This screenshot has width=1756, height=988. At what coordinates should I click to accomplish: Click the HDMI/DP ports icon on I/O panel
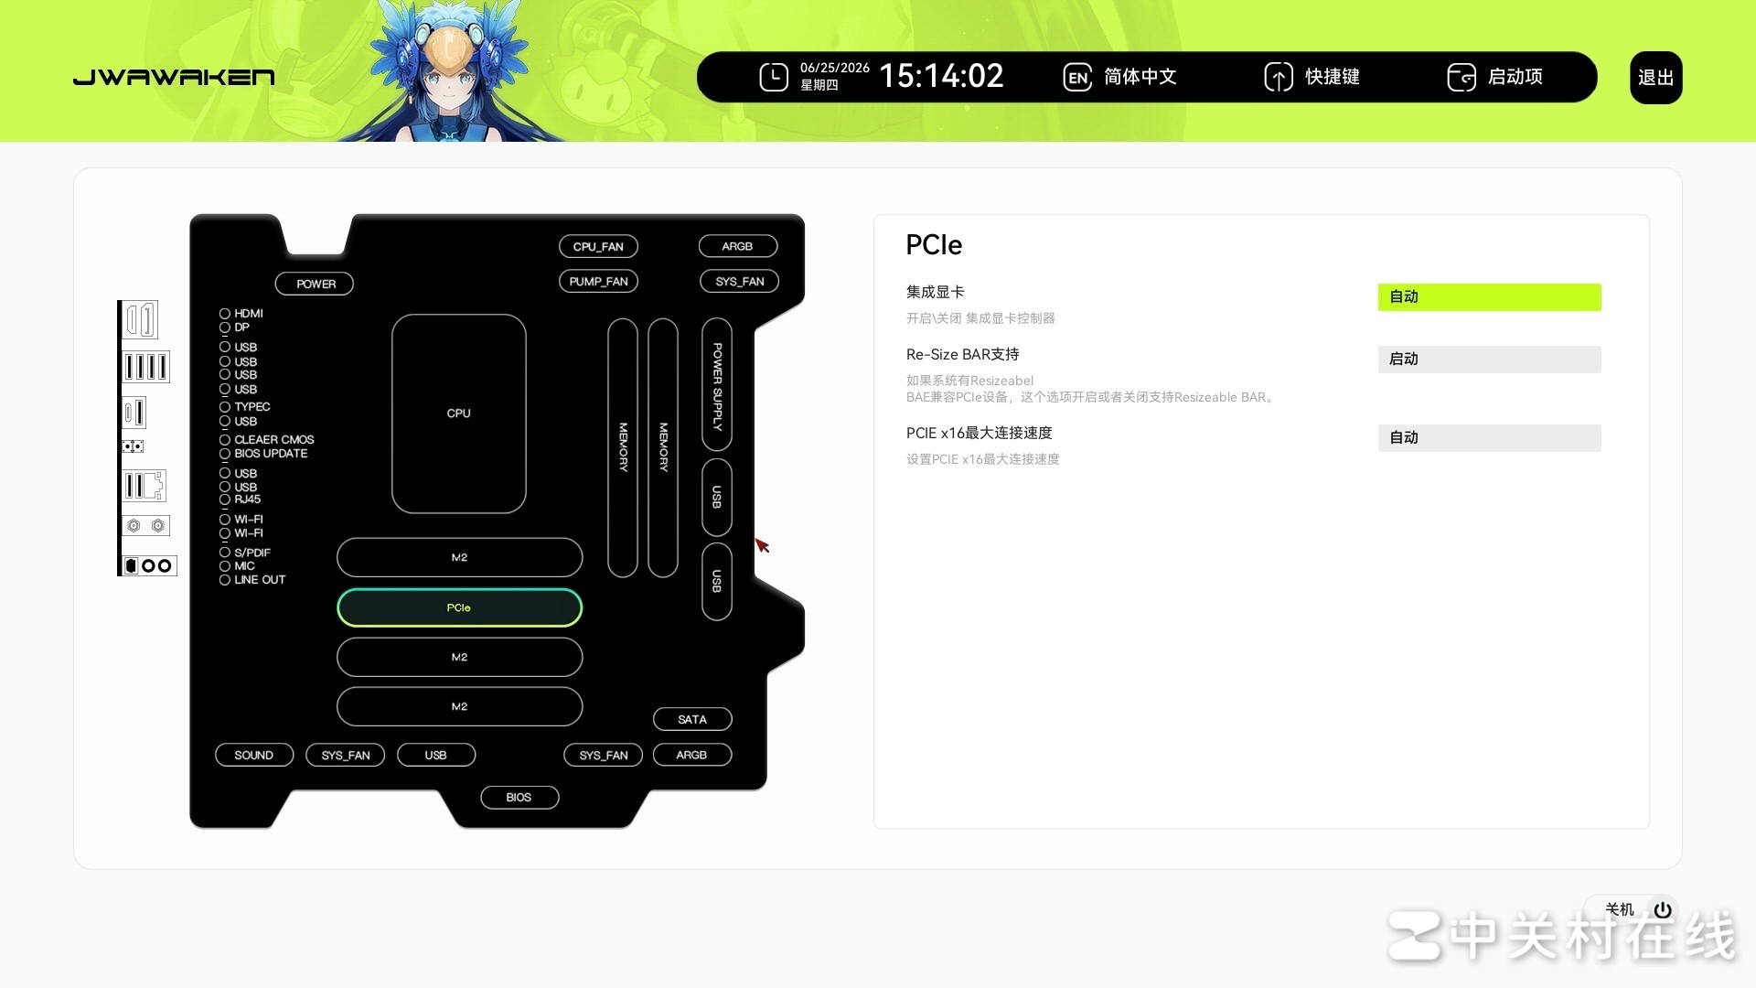coord(141,319)
